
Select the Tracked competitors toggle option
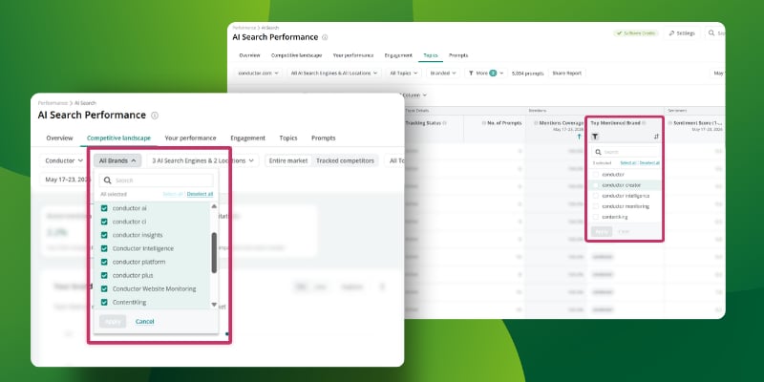point(345,160)
